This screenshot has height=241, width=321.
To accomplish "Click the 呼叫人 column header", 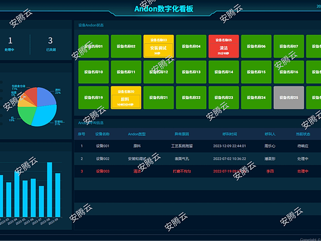I will [x=270, y=134].
